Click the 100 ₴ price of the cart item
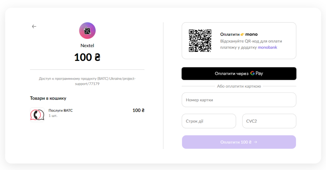Image resolution: width=326 pixels, height=170 pixels. [138, 110]
